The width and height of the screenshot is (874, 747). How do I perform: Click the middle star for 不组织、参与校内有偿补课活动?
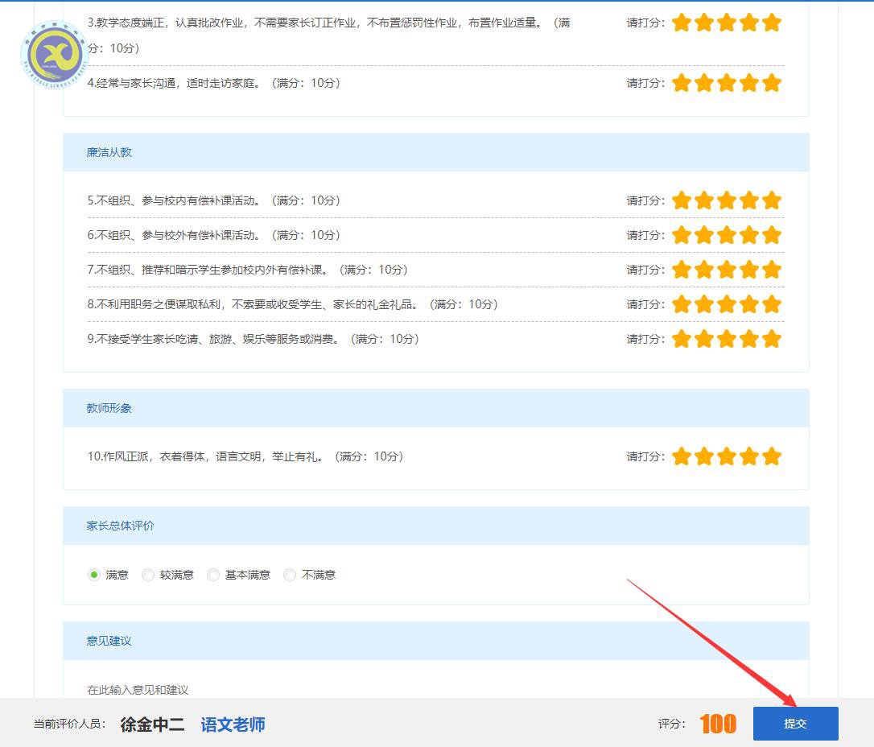[x=726, y=200]
